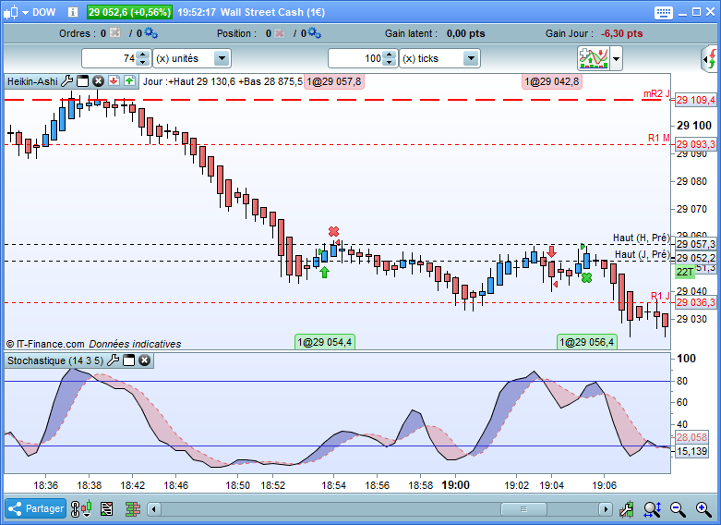Click red down arrow sell icon in Heikin-Ashi header
The image size is (721, 525).
point(114,81)
